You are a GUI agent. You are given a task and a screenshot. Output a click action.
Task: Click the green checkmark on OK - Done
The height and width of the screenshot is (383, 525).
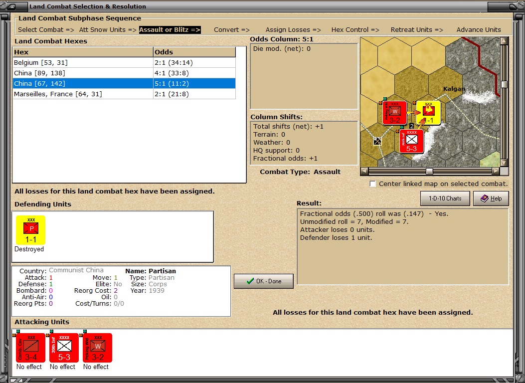pyautogui.click(x=250, y=281)
